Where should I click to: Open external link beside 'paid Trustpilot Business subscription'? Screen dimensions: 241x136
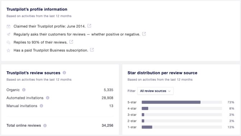(x=92, y=50)
